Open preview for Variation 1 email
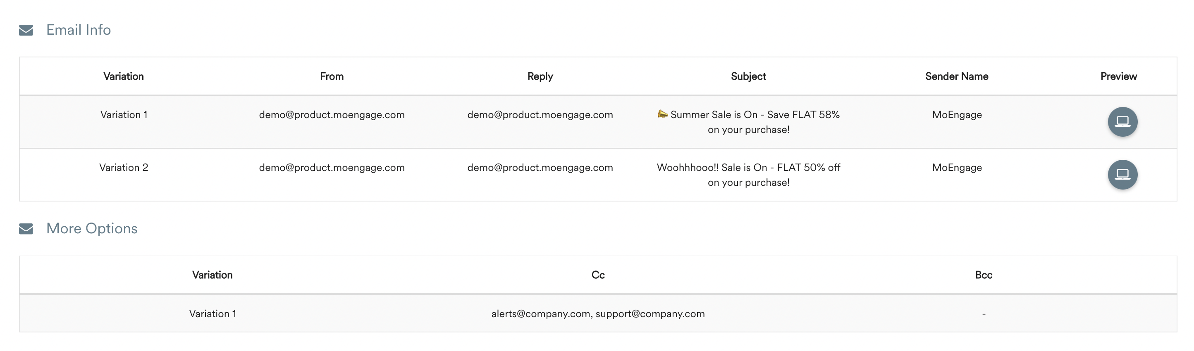 (x=1122, y=122)
